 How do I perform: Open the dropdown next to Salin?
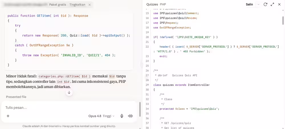click(x=258, y=4)
